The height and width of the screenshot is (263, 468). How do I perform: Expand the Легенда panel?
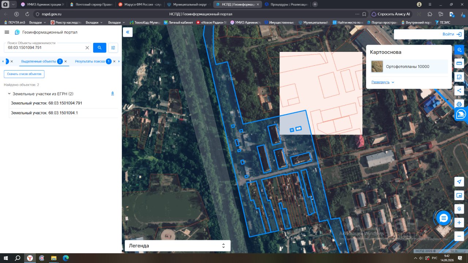coord(178,246)
